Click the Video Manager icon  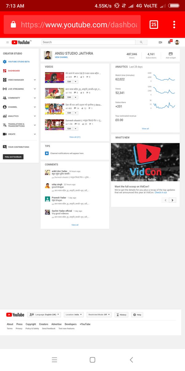tap(5, 80)
